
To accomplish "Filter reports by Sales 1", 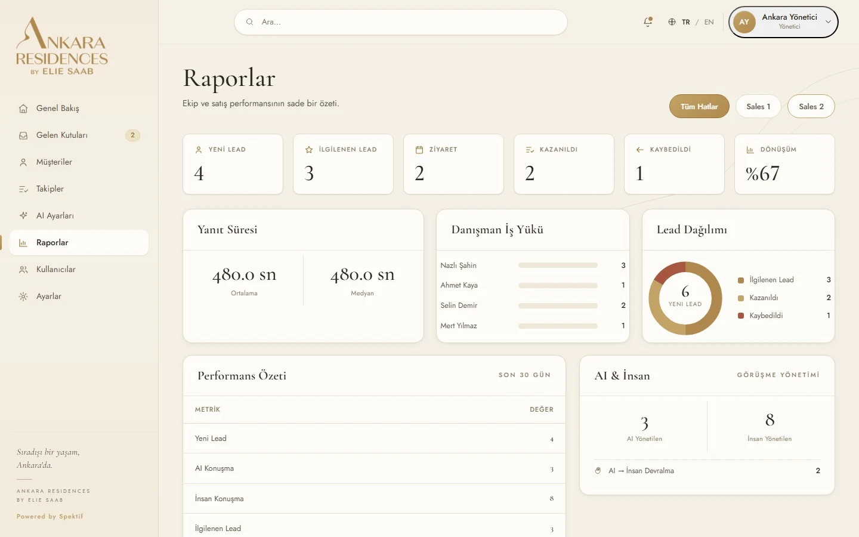I will (x=758, y=106).
